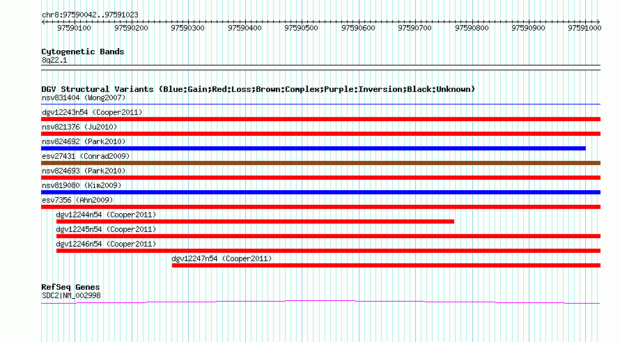Click the shorter red bar for dgv12244n54
This screenshot has height=342, width=620.
click(256, 221)
